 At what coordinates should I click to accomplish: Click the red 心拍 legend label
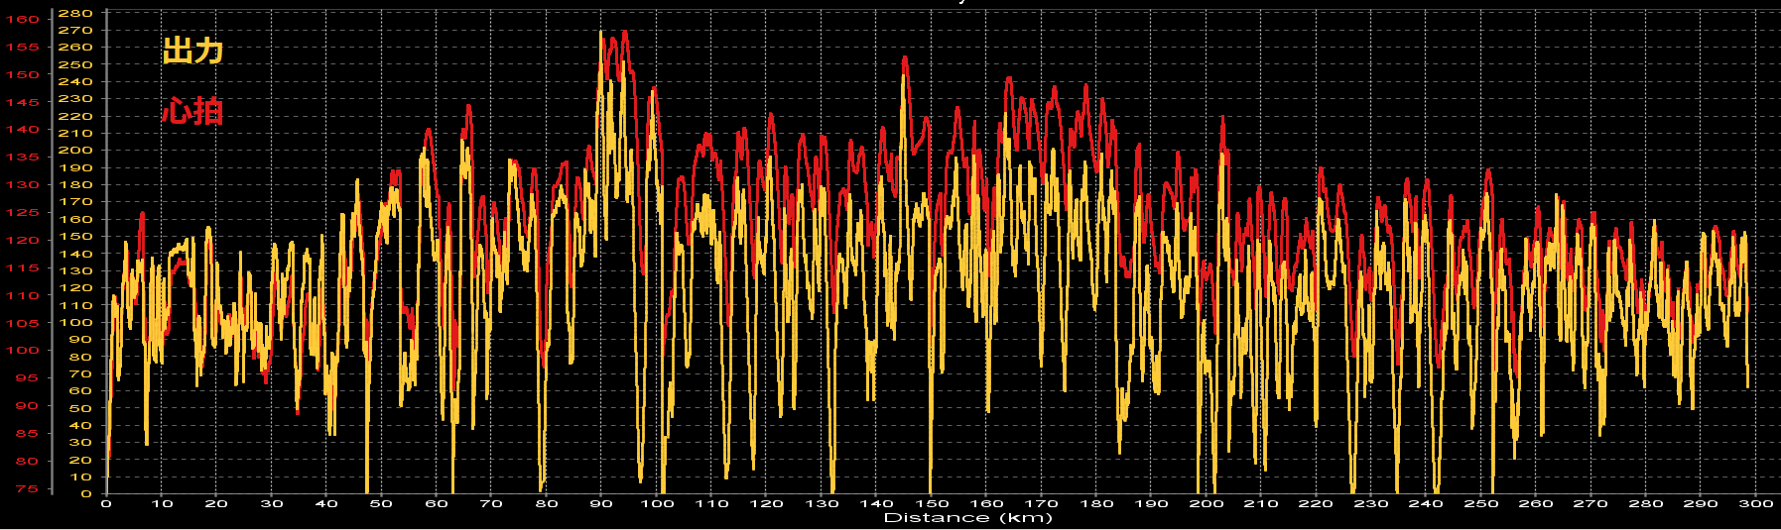pyautogui.click(x=192, y=111)
